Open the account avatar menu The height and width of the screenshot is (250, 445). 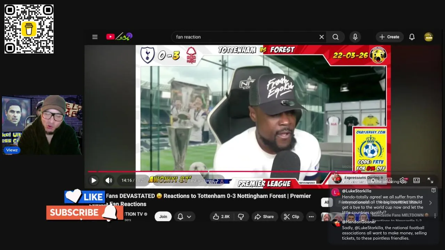click(x=429, y=37)
